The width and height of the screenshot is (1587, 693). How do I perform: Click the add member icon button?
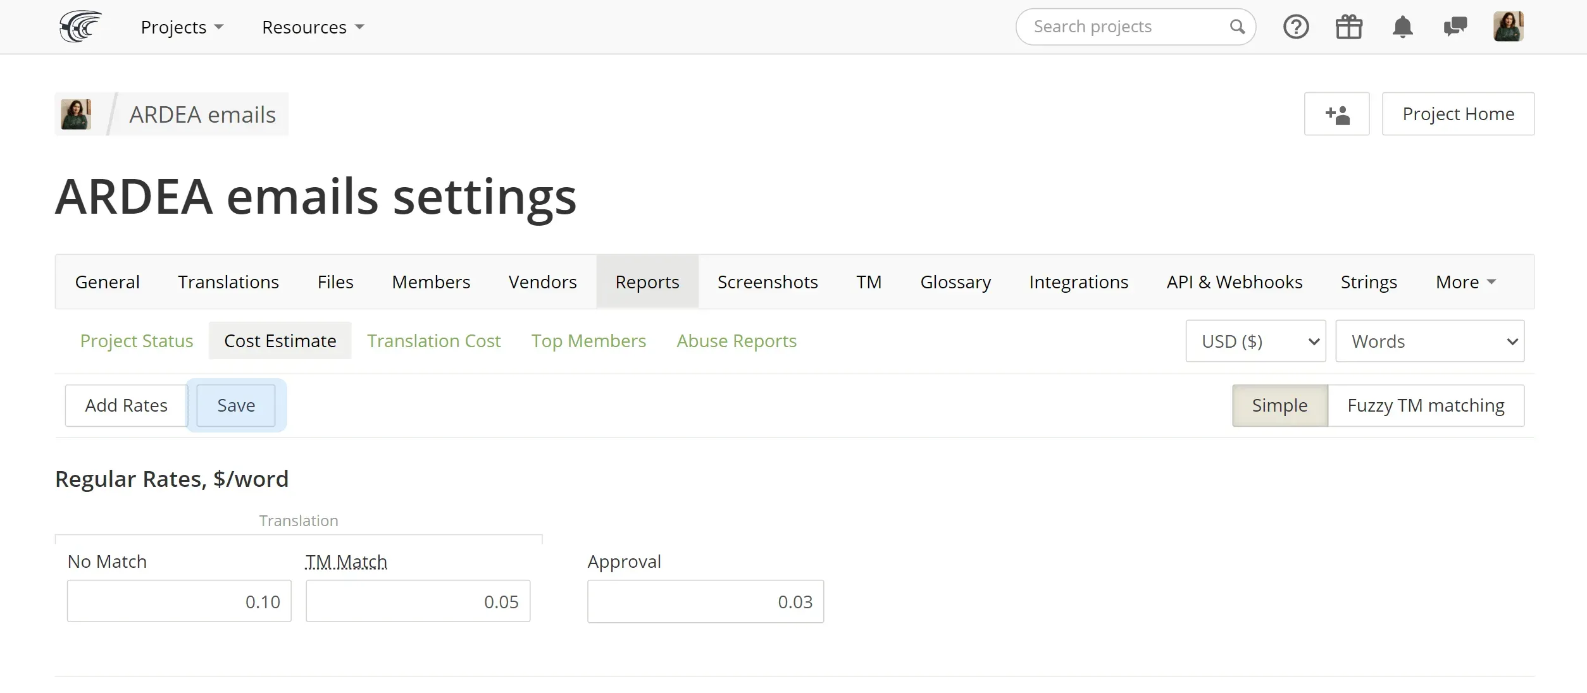(x=1338, y=113)
